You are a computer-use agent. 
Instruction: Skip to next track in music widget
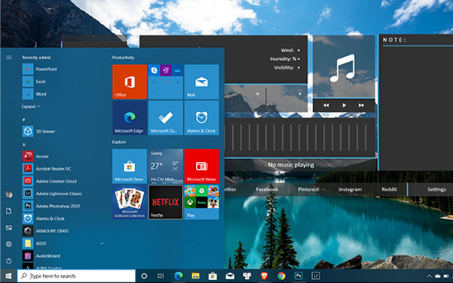[x=361, y=105]
